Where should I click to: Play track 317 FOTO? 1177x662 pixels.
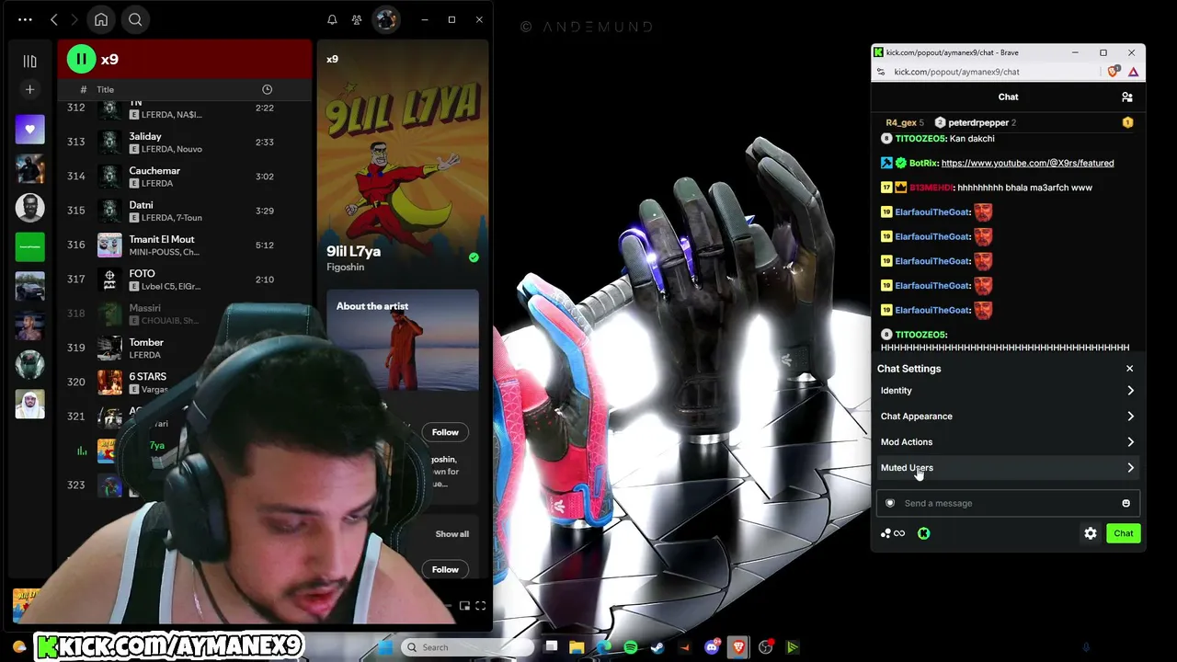tap(184, 279)
